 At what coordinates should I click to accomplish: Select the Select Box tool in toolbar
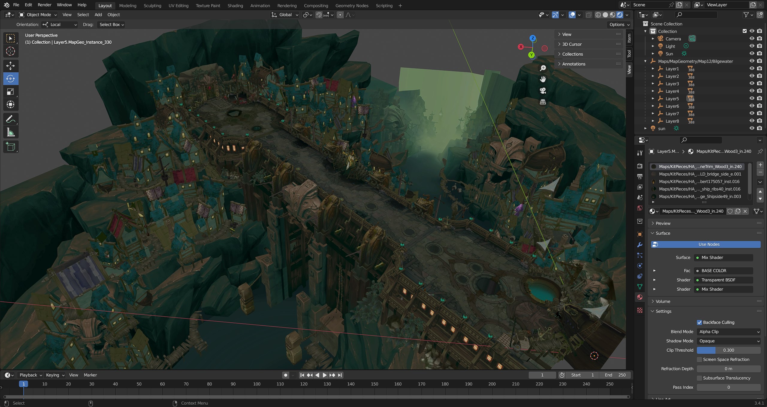point(10,38)
